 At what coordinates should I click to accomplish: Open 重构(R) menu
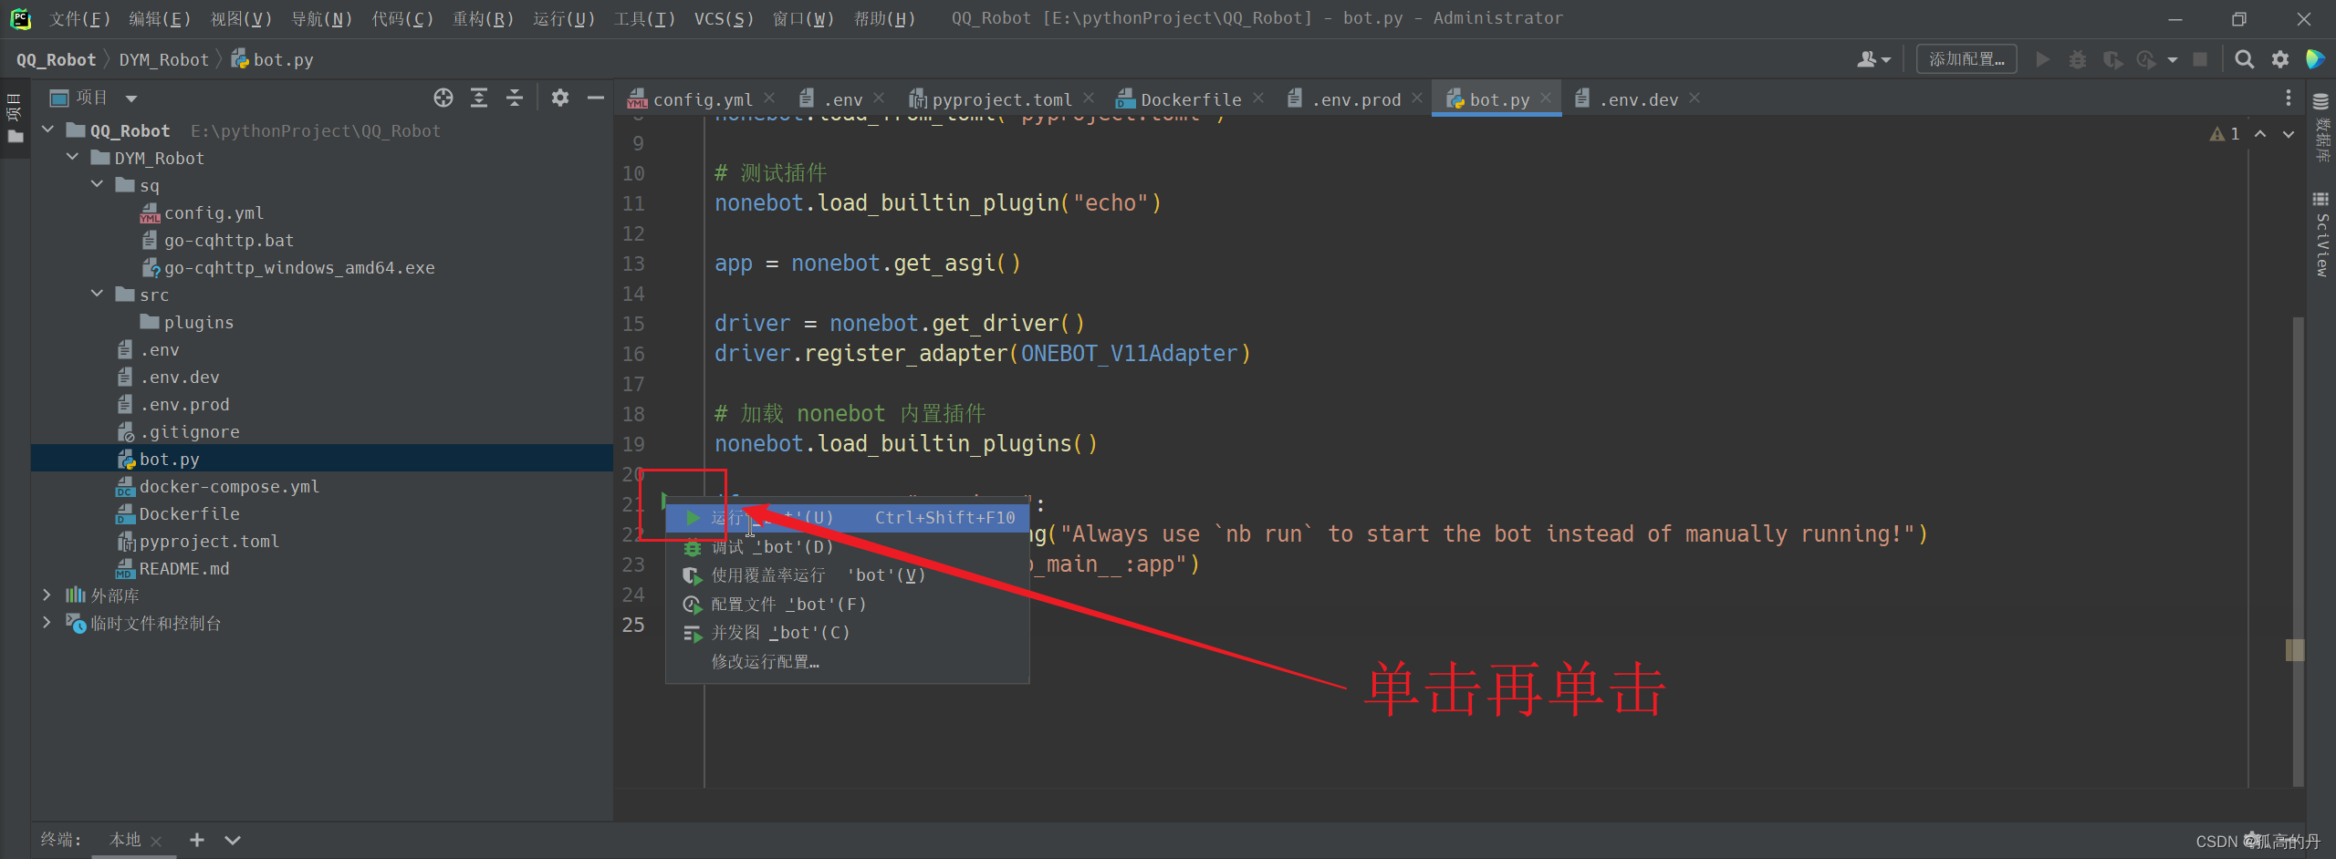(484, 18)
